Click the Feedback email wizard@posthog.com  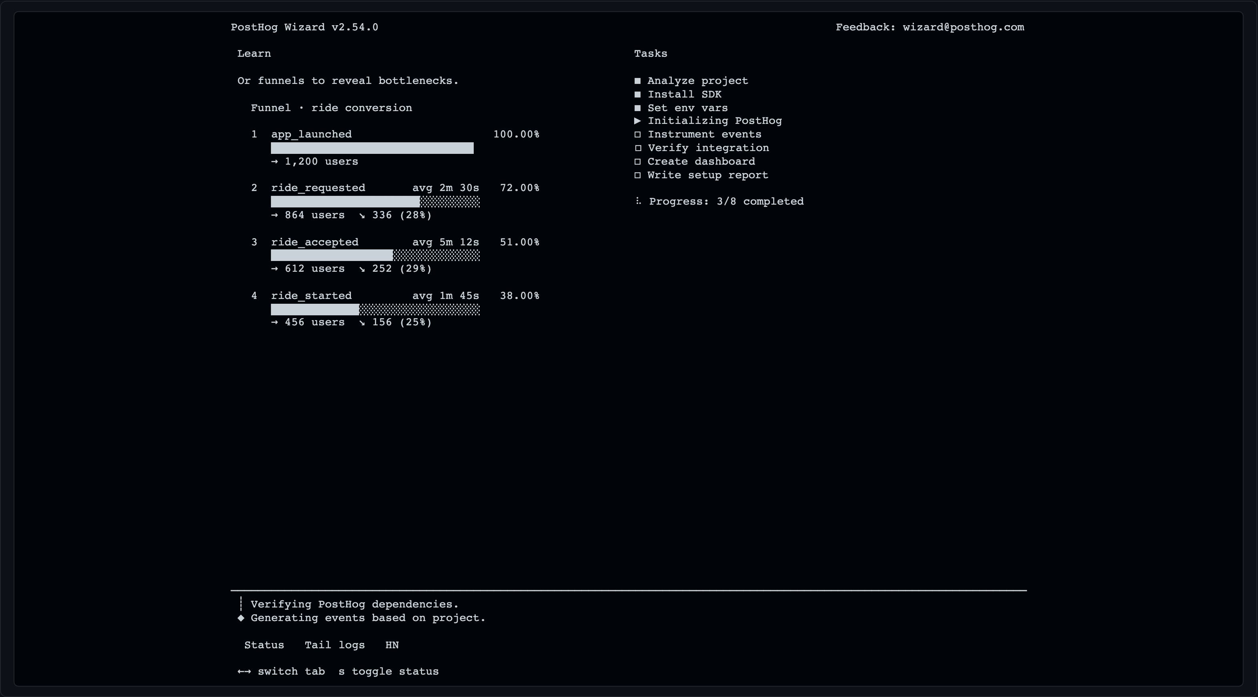(963, 27)
